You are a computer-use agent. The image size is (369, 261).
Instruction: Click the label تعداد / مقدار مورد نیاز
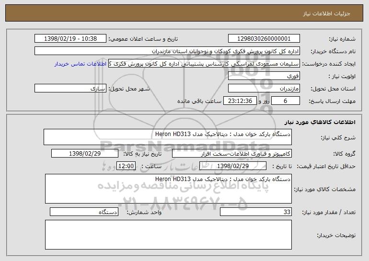(329, 212)
